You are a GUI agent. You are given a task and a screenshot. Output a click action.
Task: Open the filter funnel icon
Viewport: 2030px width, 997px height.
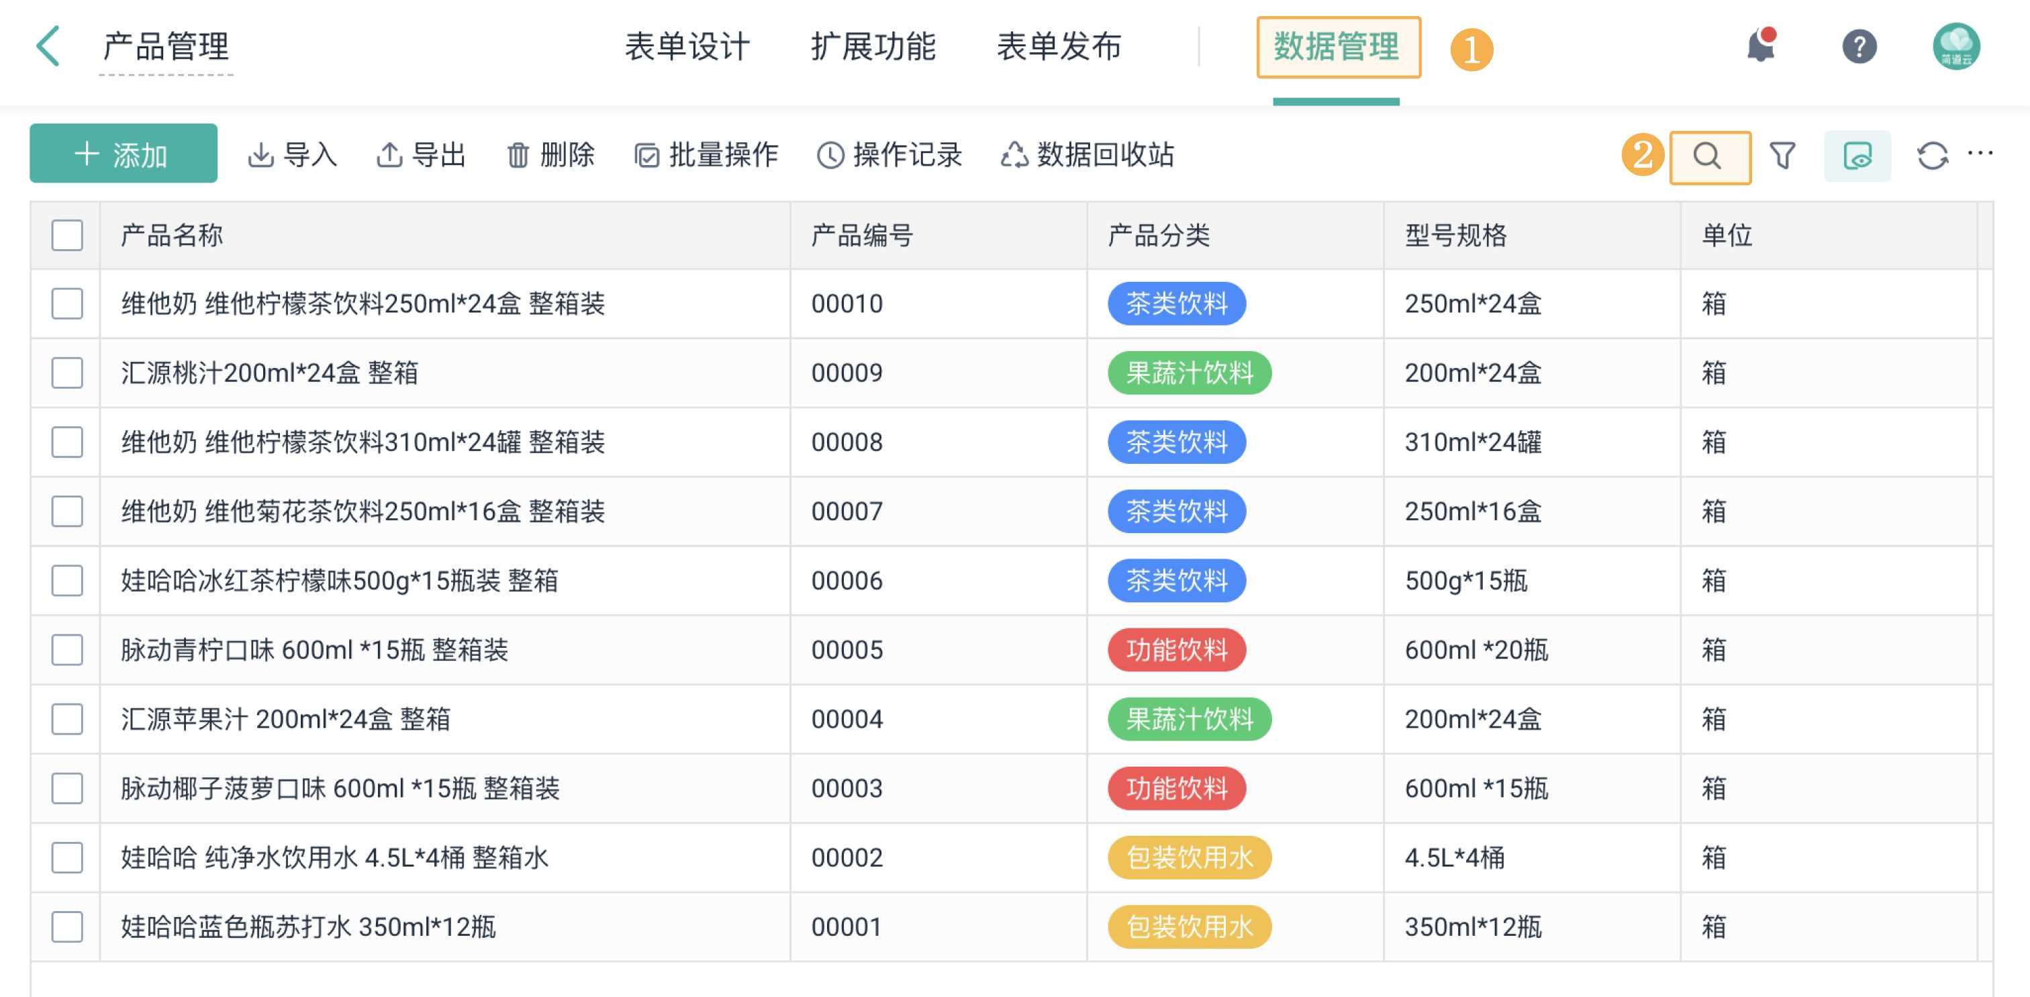pyautogui.click(x=1782, y=156)
